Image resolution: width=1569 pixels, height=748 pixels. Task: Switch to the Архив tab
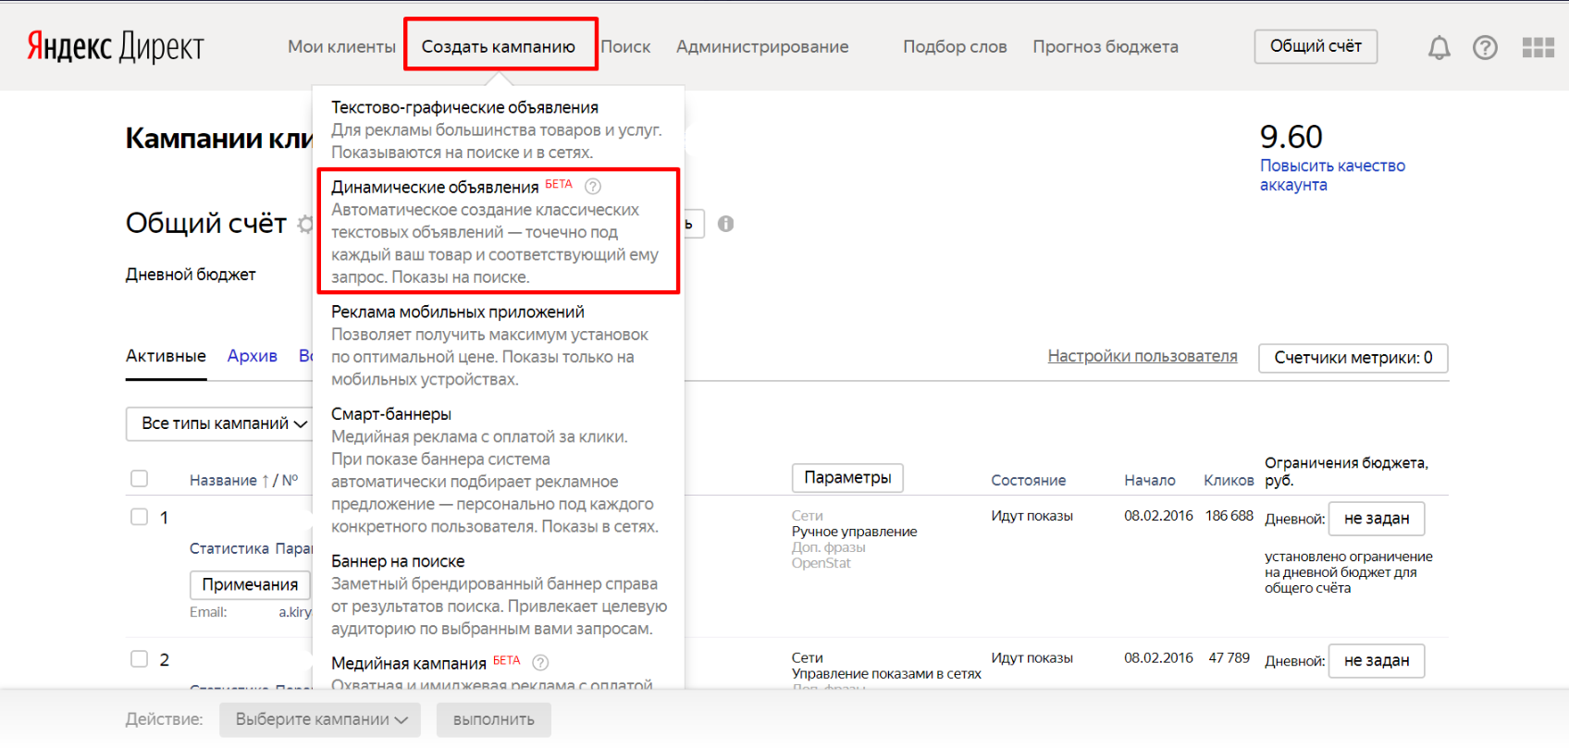coord(253,356)
